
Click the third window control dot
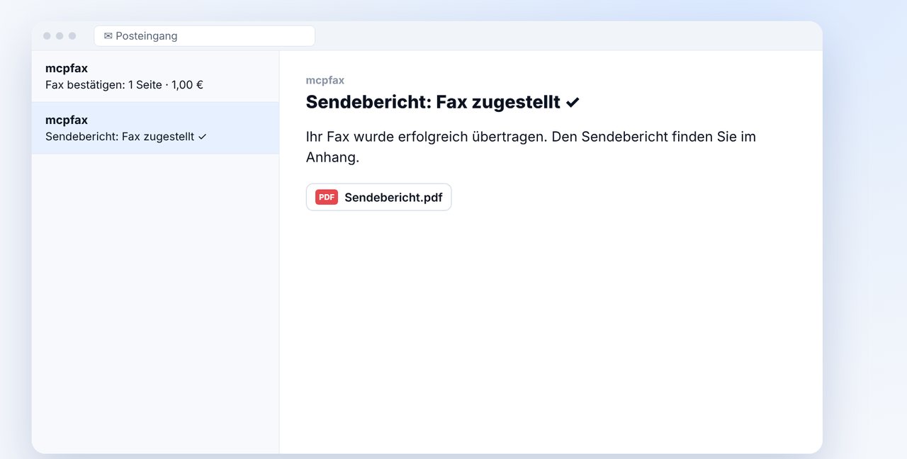click(x=72, y=36)
